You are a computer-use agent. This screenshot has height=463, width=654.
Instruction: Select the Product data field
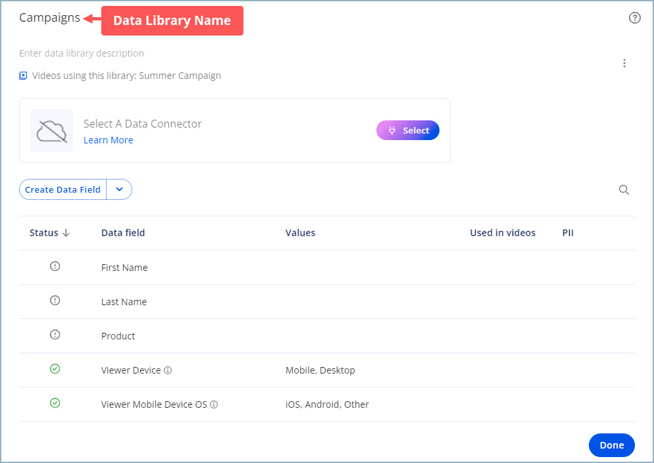118,336
